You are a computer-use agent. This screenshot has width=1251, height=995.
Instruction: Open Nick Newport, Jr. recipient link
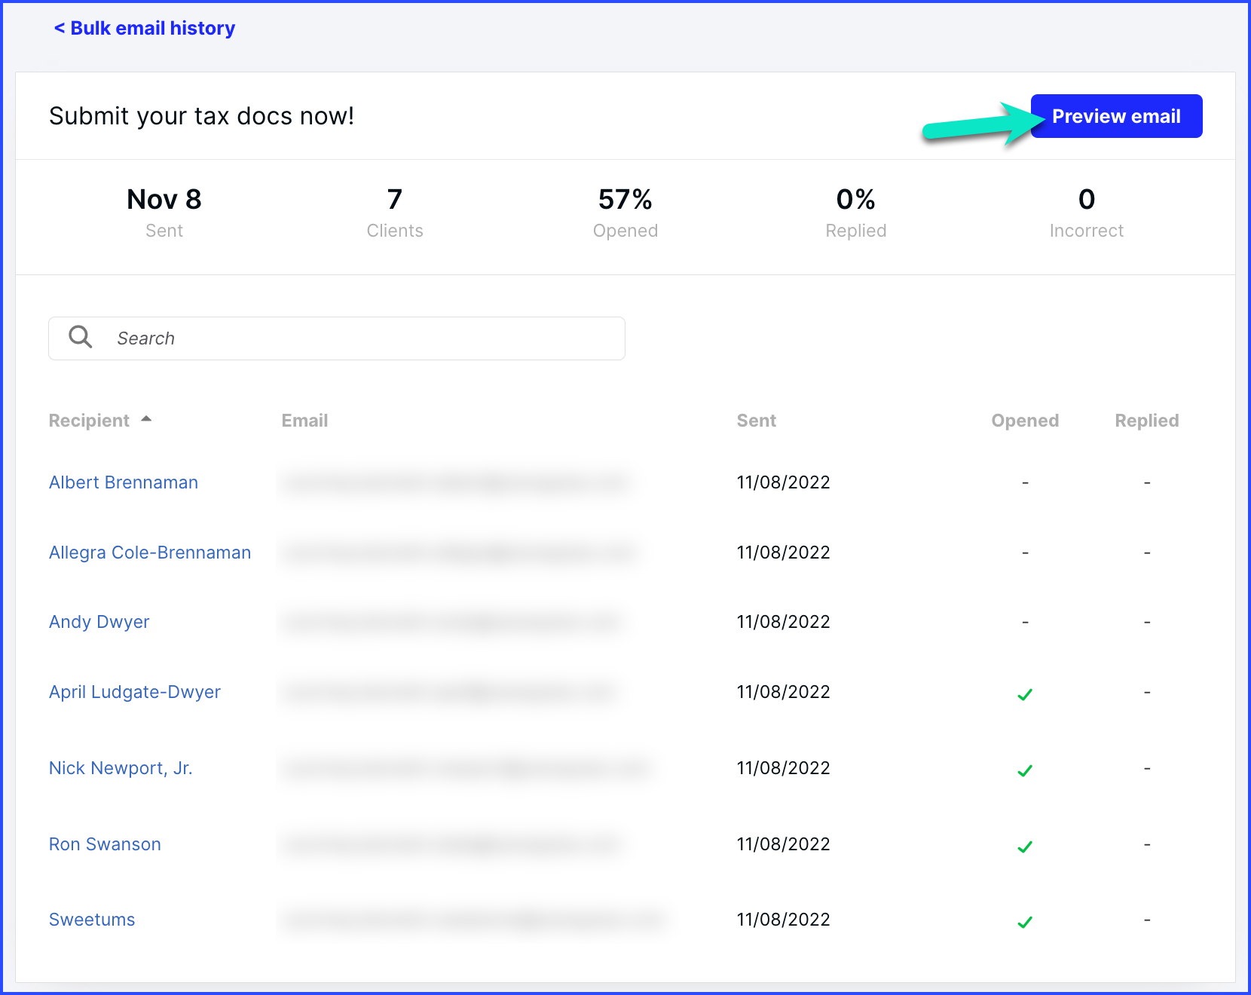[x=121, y=768]
